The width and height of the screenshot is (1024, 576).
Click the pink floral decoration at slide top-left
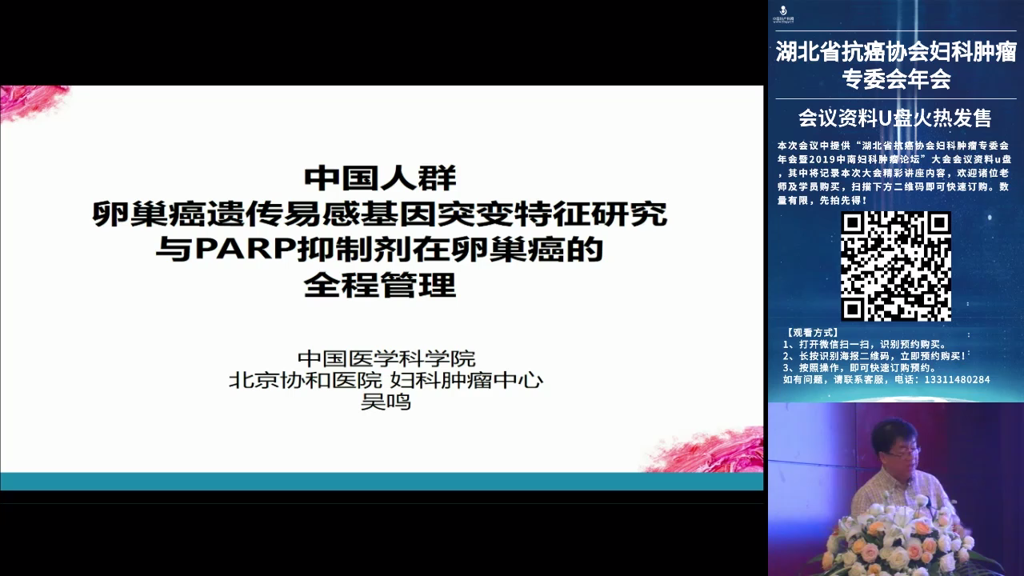point(32,102)
